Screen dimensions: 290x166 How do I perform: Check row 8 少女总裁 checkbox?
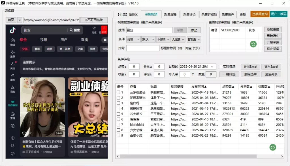pyautogui.click(x=118, y=130)
